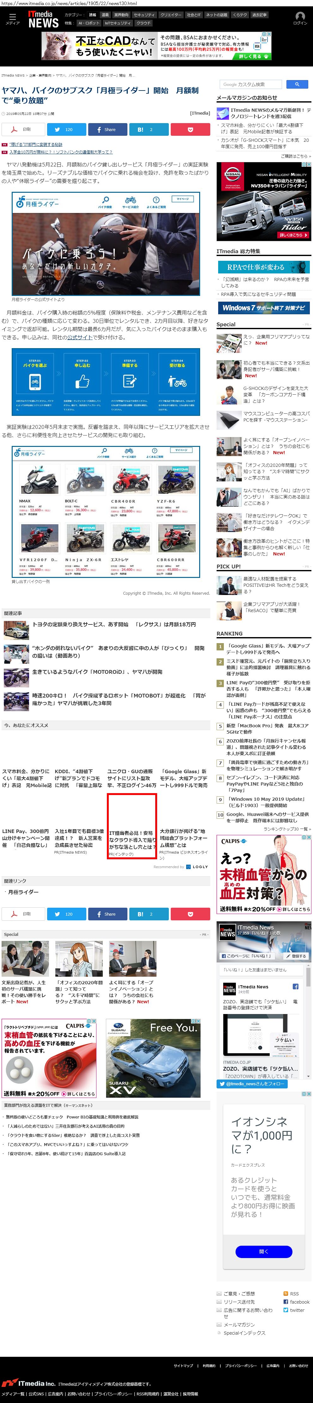Tweet via Twitter 120 button under article date
313x1403 pixels.
pos(66,130)
